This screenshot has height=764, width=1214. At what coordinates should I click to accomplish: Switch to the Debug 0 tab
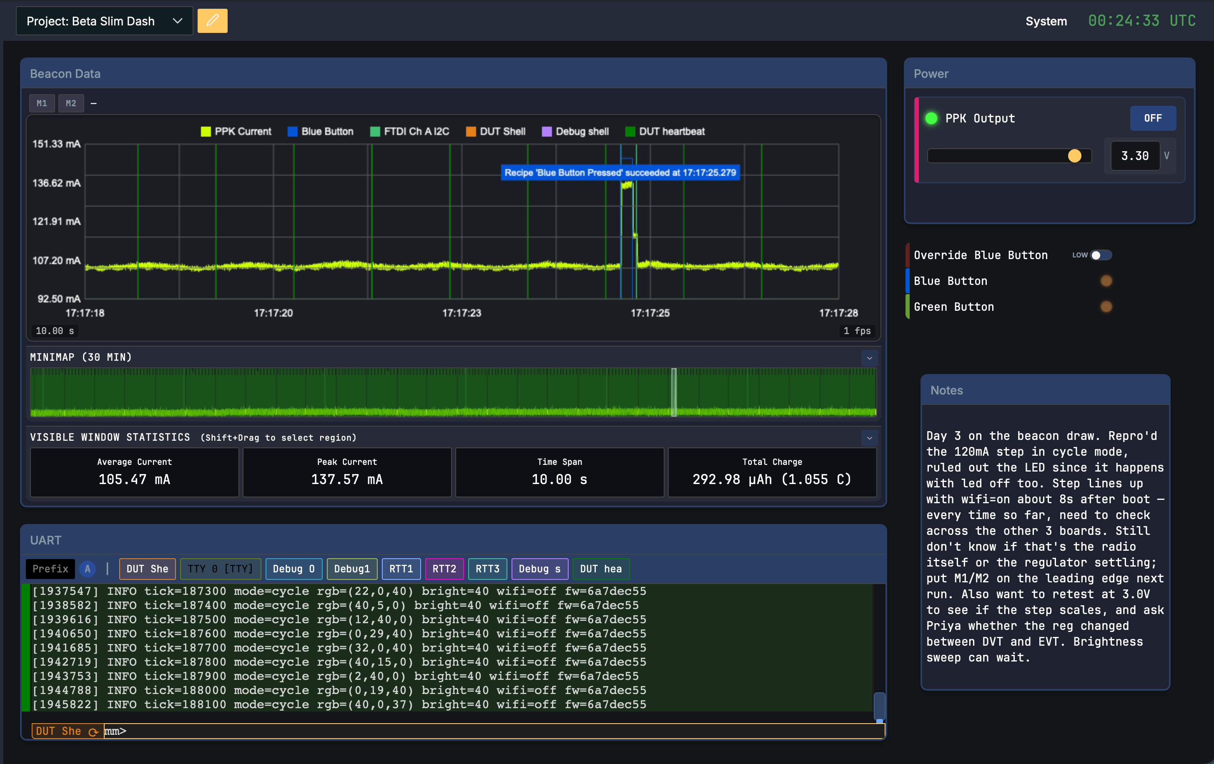click(294, 569)
